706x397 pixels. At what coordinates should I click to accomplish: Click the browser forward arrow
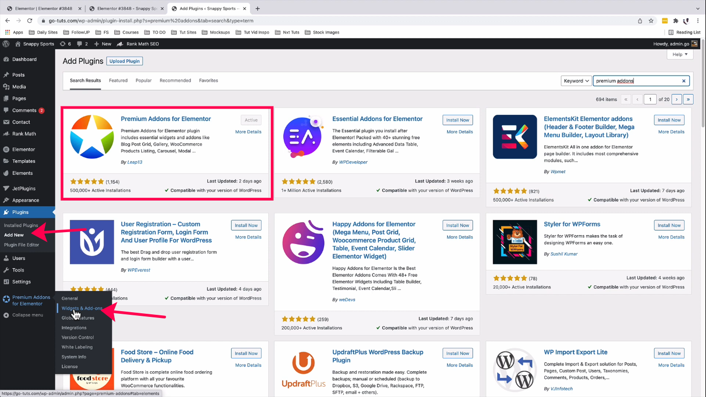tap(19, 21)
